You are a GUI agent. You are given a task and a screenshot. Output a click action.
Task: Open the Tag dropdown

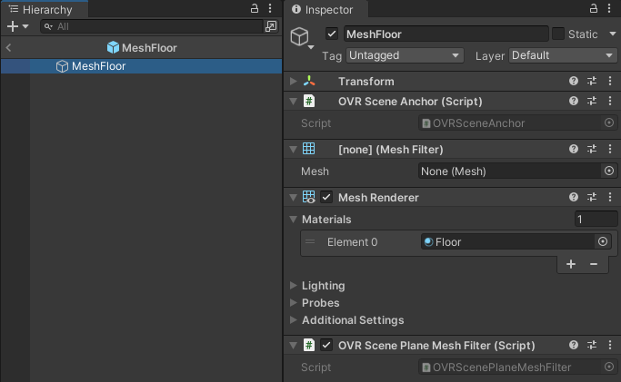click(405, 55)
